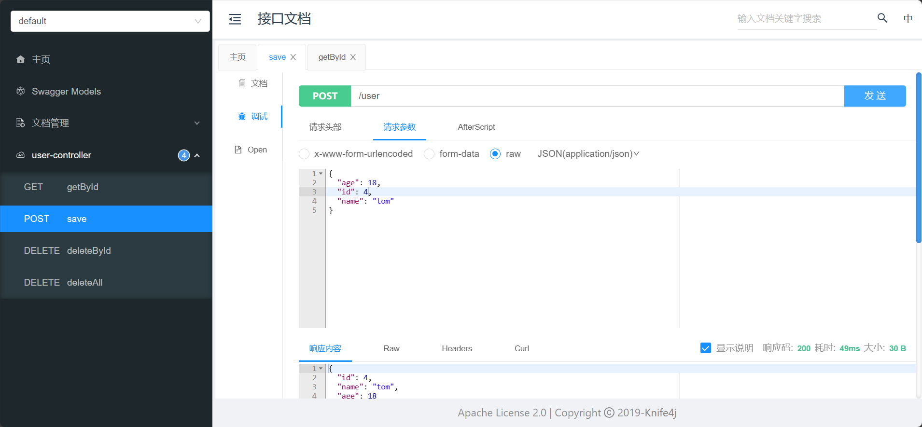
Task: Click the menu collapse icon beside 接口文档
Action: (235, 19)
